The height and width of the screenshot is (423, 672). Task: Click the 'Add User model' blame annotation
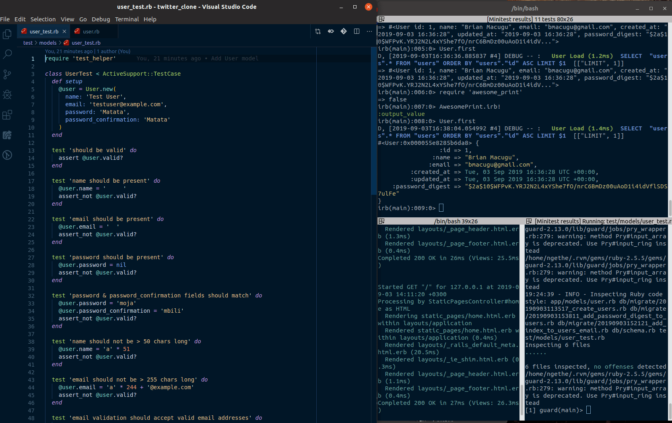click(x=235, y=58)
